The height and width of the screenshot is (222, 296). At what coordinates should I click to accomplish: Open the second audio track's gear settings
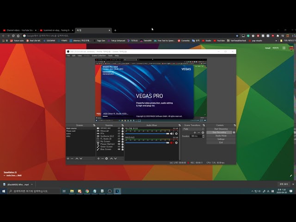click(176, 143)
